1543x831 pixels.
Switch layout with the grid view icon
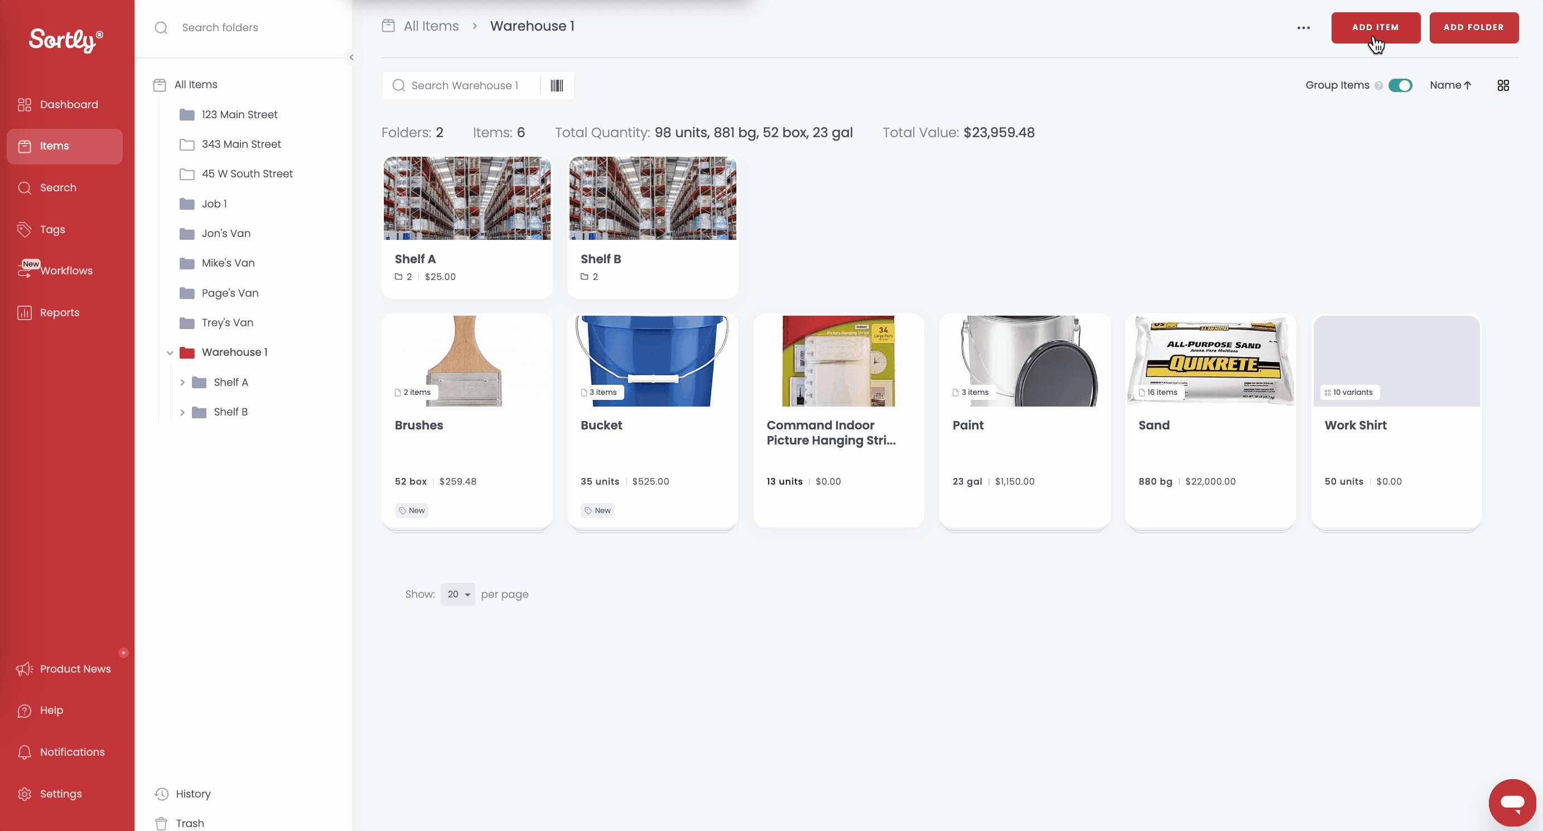click(x=1503, y=86)
